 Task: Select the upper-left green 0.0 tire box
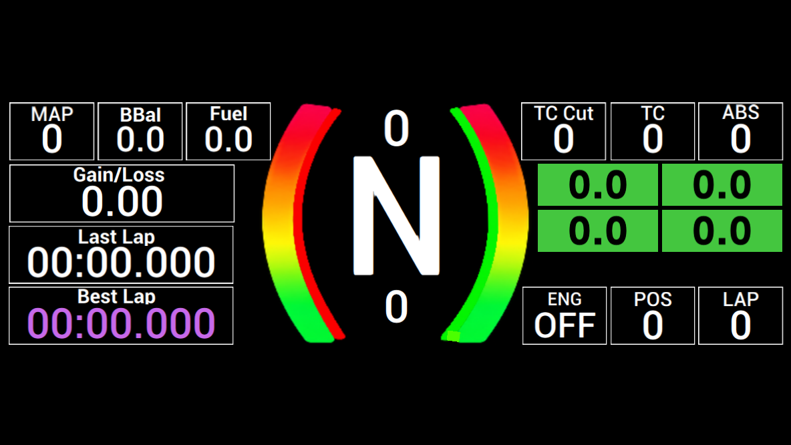point(598,184)
